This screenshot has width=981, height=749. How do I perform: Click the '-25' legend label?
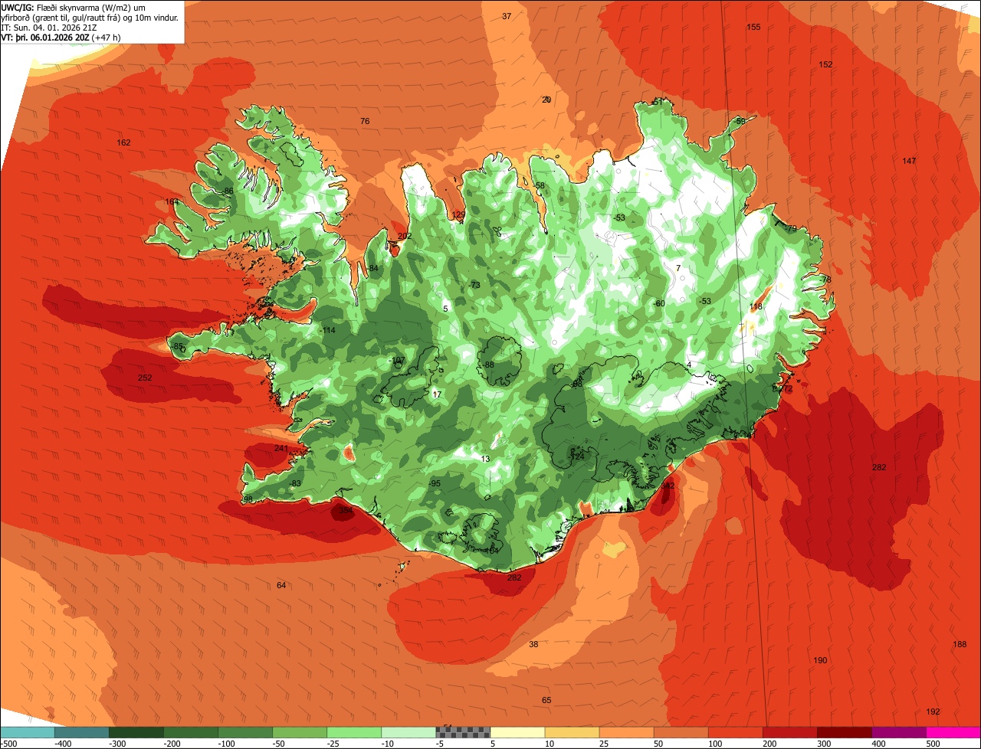point(333,743)
